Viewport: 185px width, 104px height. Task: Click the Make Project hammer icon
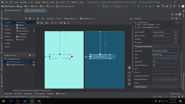point(98,6)
